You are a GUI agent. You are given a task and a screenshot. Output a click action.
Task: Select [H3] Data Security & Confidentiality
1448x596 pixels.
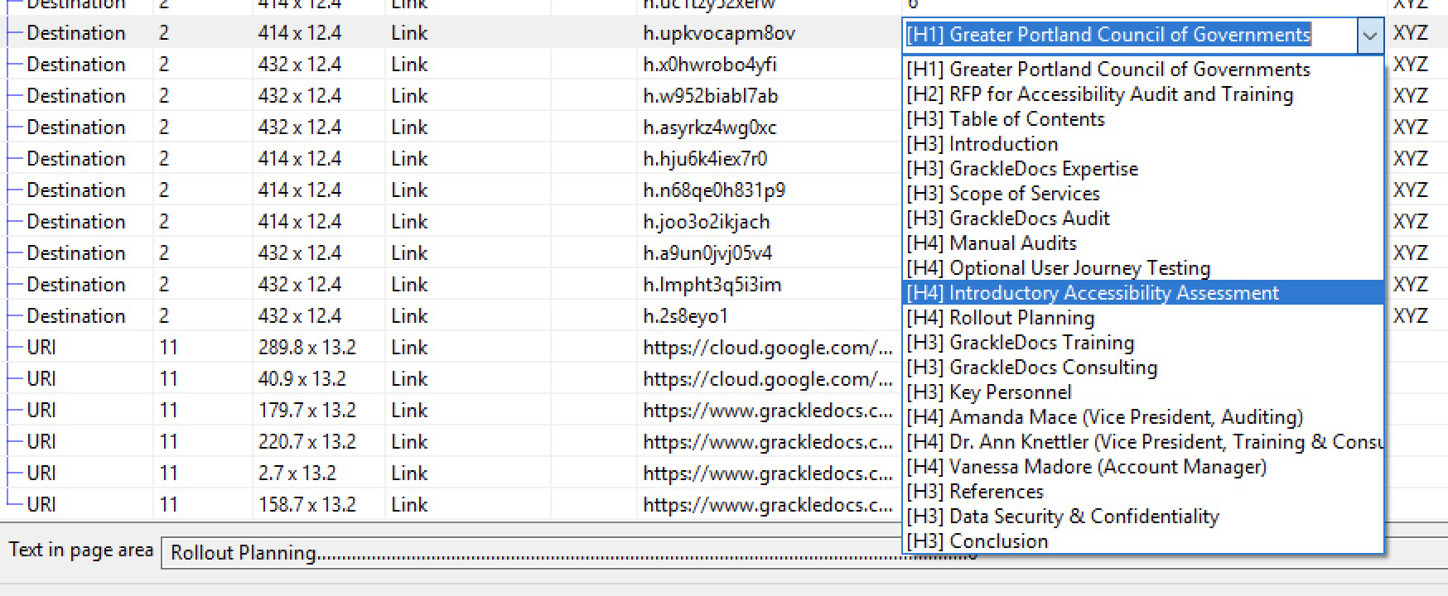point(1142,517)
